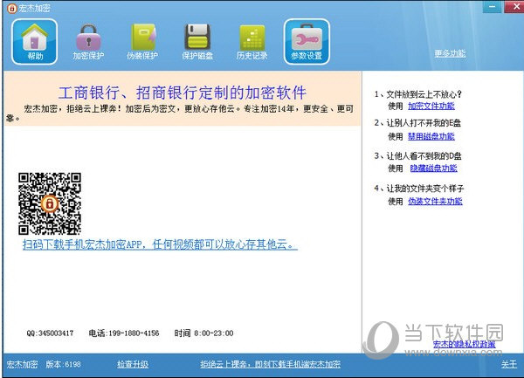Click the 隐藏磁盘功能 link
The height and width of the screenshot is (378, 524).
(x=433, y=168)
